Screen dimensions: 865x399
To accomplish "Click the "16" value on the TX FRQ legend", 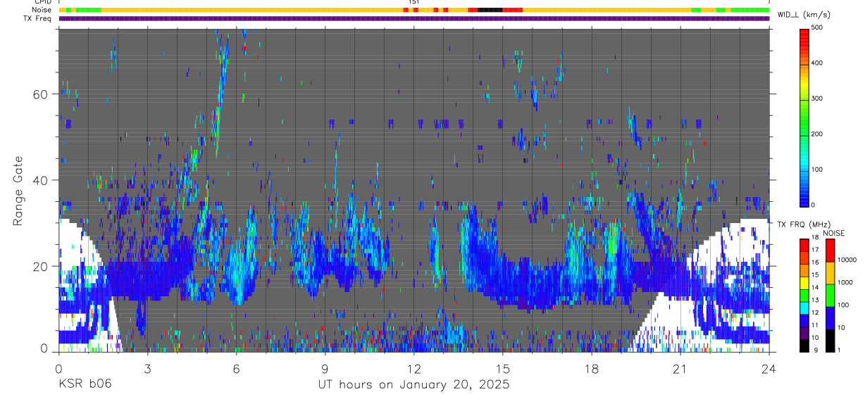I will click(815, 262).
